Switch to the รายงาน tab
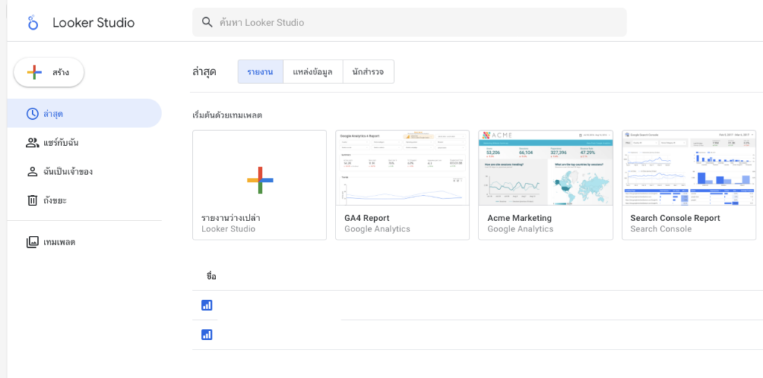Screen dimensions: 763x378 (x=260, y=72)
